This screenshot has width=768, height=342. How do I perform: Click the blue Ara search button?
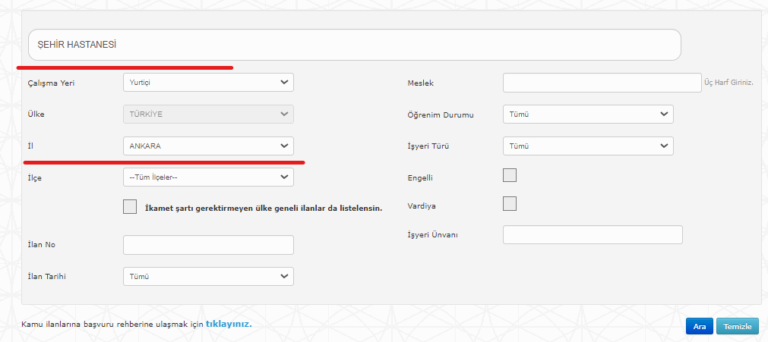pos(700,326)
